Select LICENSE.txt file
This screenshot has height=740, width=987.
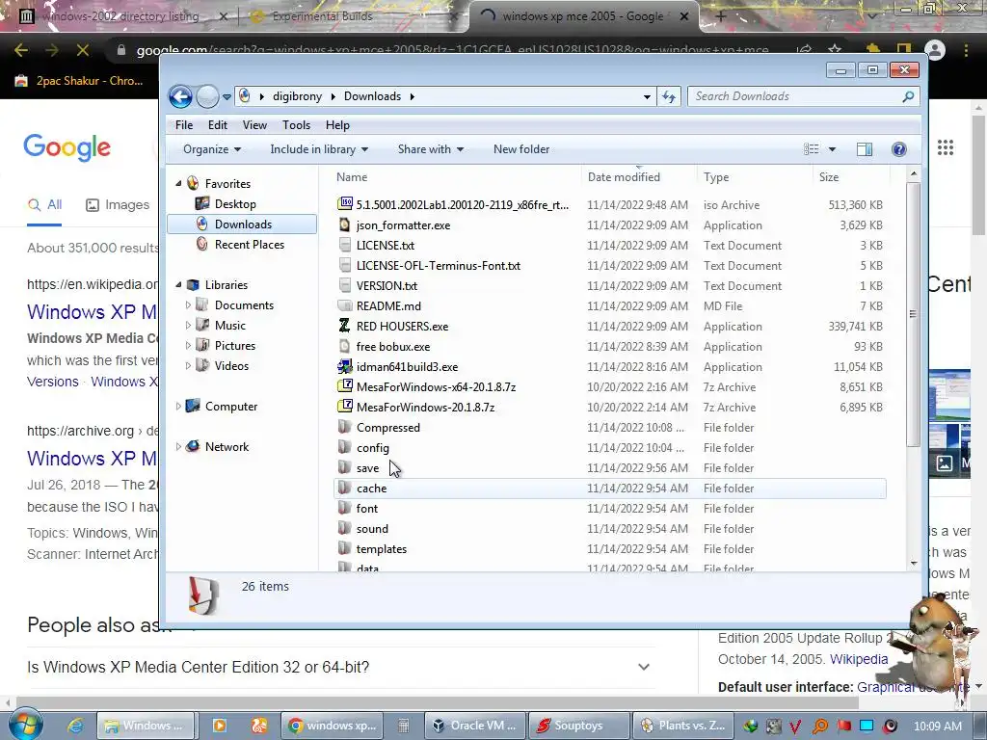[x=386, y=246]
